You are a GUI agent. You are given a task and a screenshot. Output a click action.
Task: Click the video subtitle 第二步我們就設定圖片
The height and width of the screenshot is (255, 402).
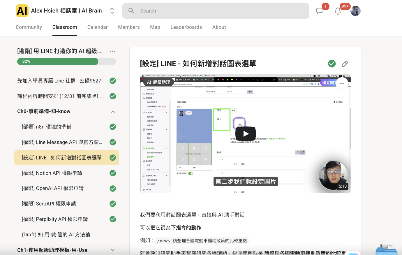click(x=246, y=182)
